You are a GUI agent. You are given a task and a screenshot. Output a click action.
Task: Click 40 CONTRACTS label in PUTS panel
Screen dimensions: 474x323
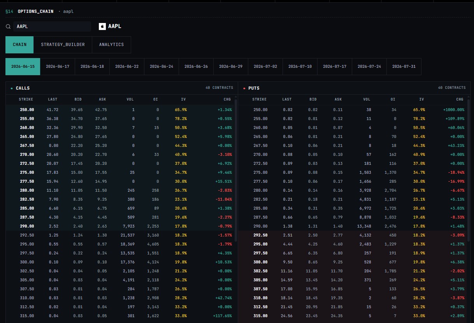point(452,88)
